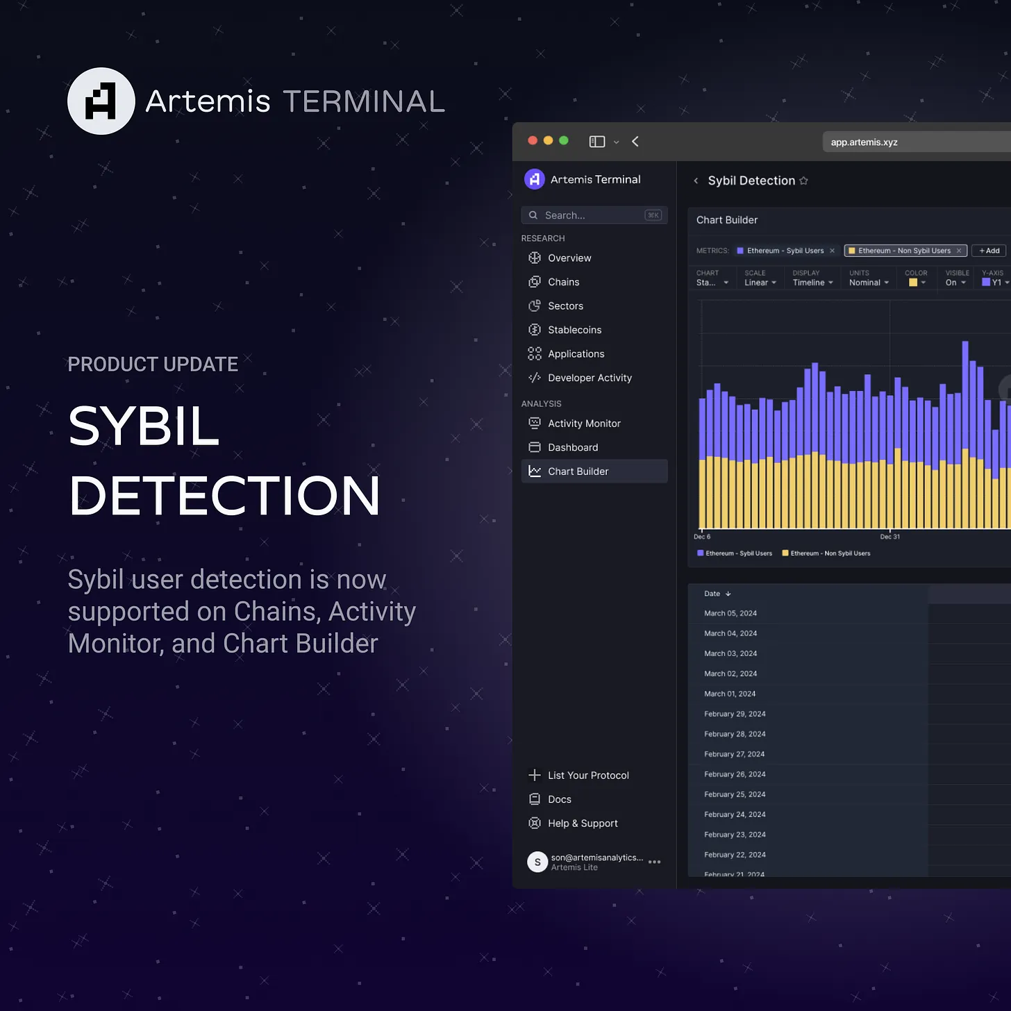
Task: Expand the sidebar options chevron in the browser toolbar
Action: 616,142
